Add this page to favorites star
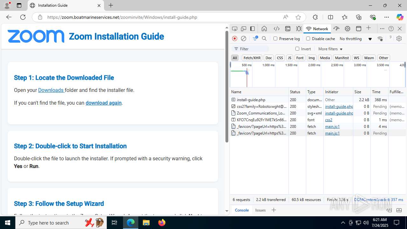 click(x=298, y=17)
